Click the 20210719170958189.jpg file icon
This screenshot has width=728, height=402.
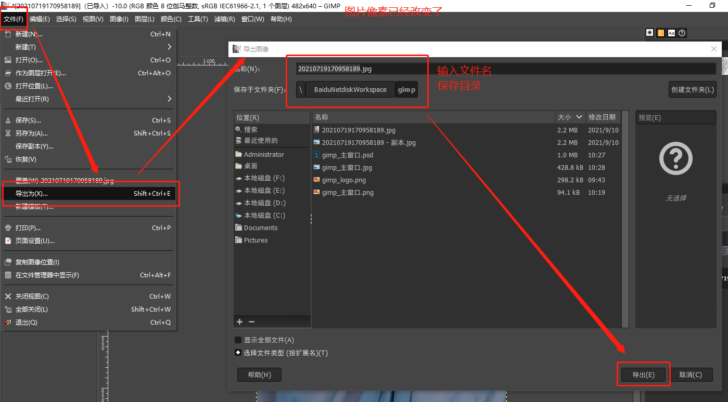pyautogui.click(x=317, y=130)
